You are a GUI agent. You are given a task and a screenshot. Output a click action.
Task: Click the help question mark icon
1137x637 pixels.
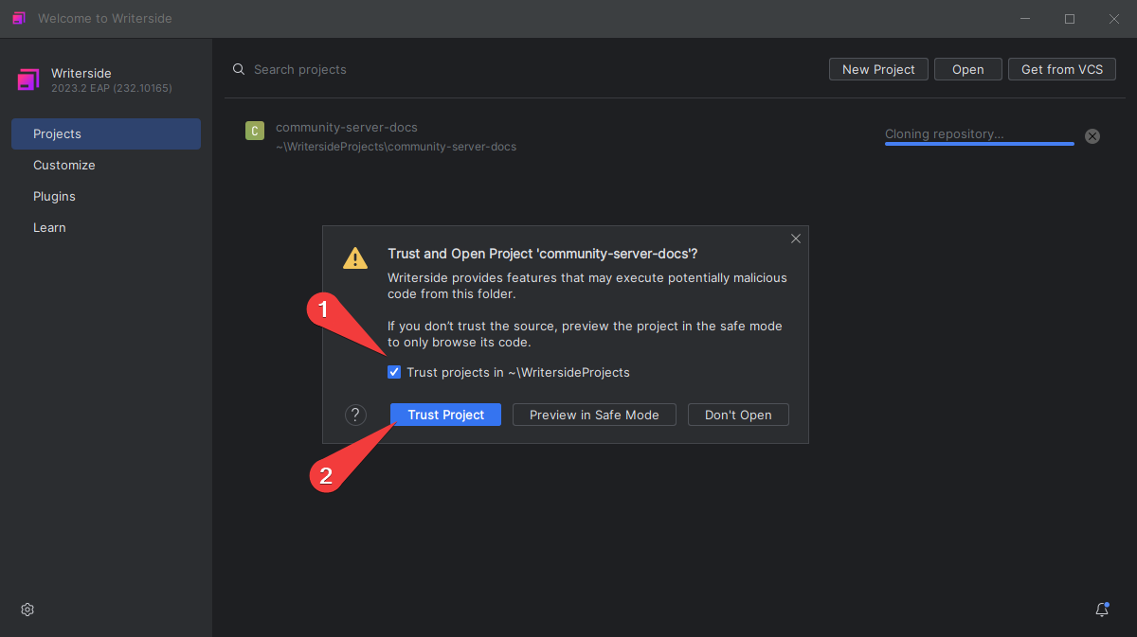(x=355, y=415)
